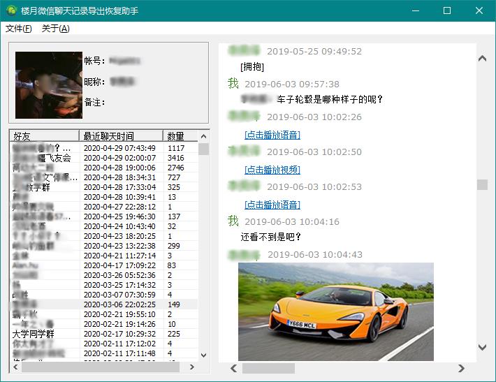Click the chat pane scroll-up arrow

click(x=482, y=58)
